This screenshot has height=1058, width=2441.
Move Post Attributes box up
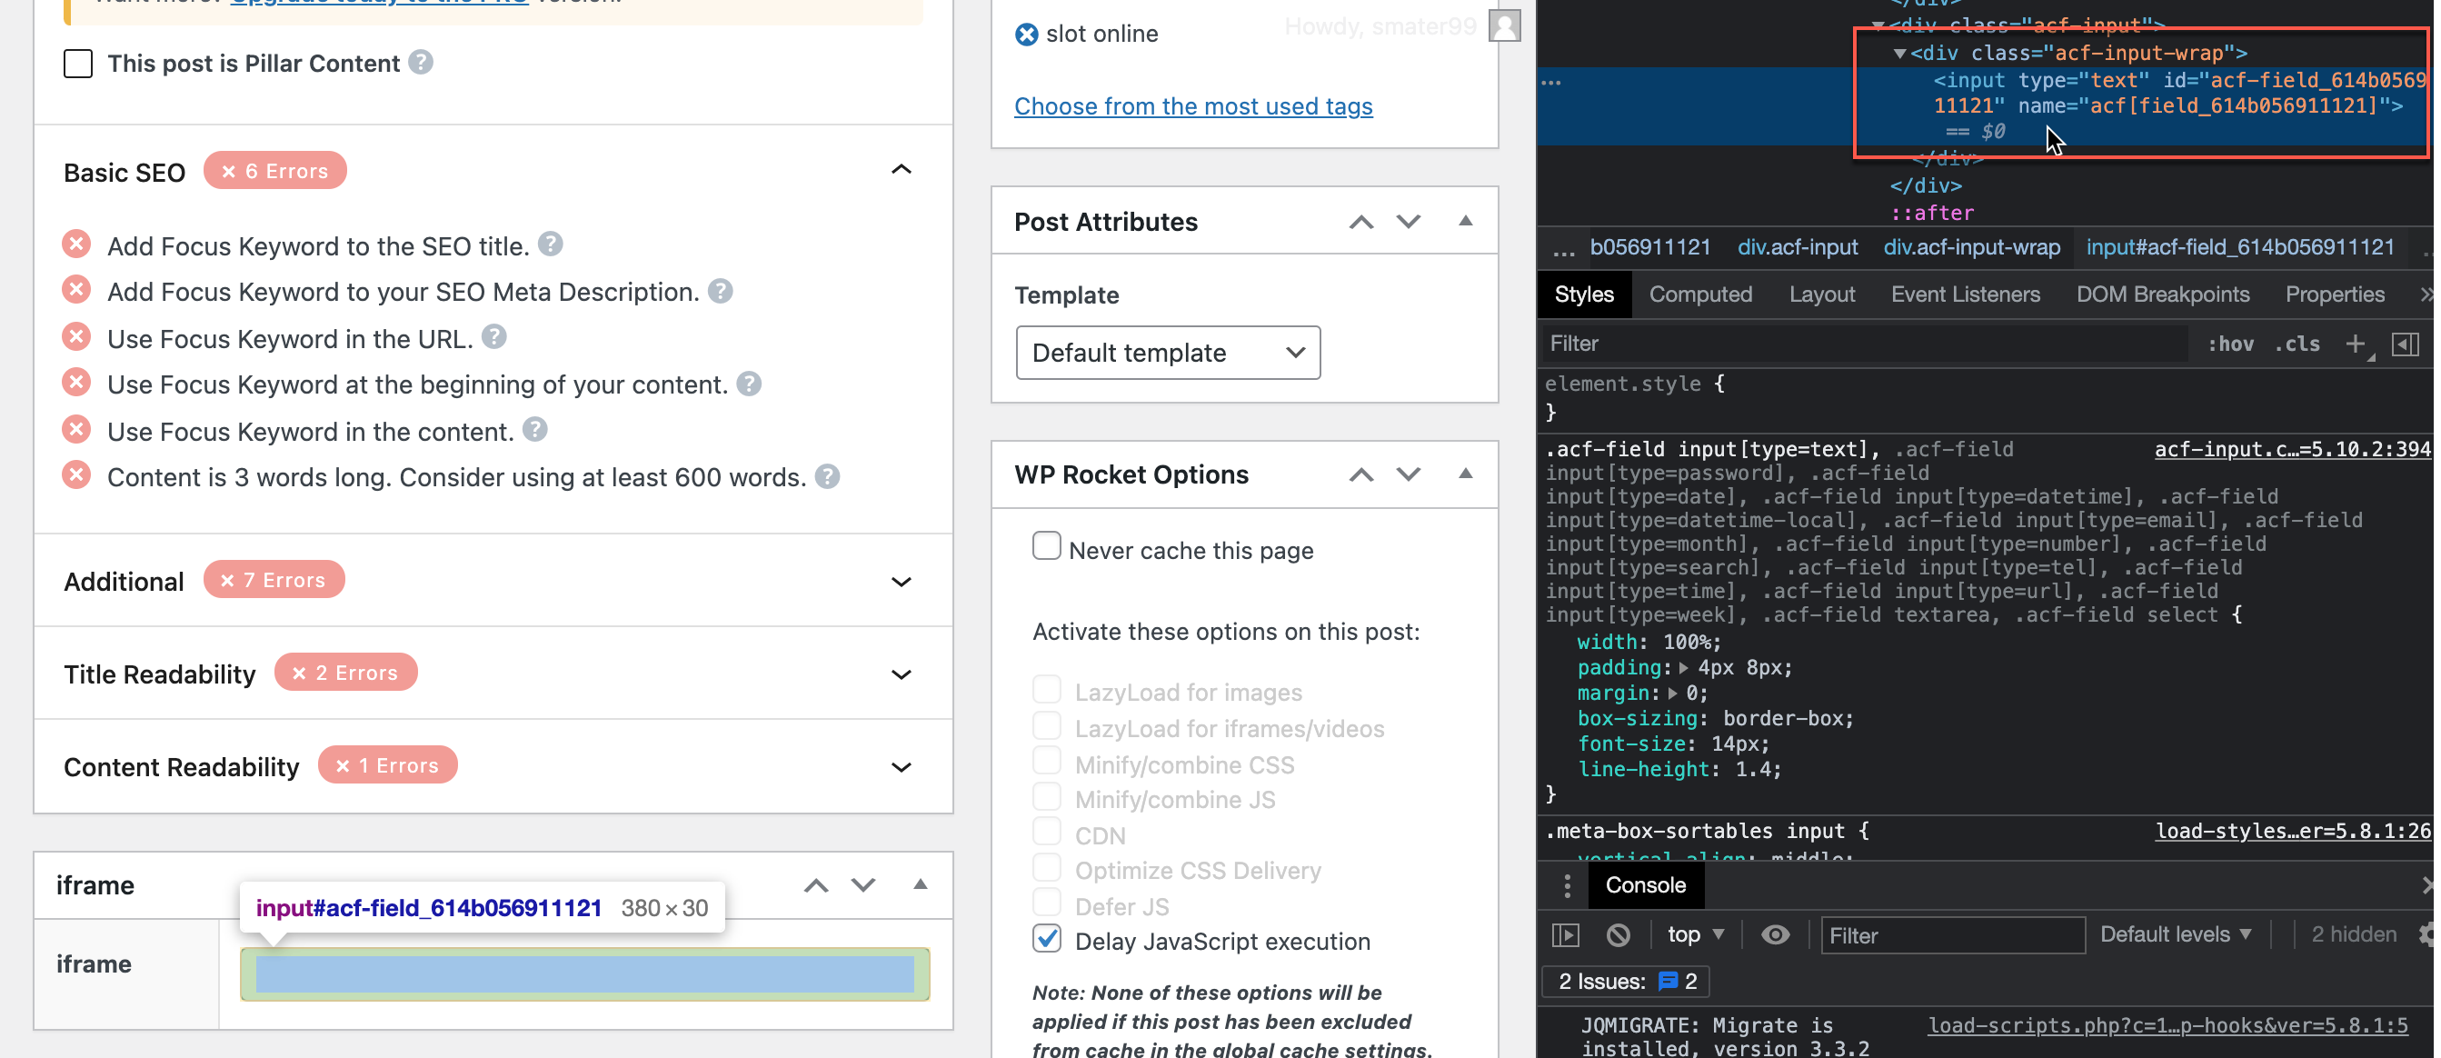click(1360, 222)
